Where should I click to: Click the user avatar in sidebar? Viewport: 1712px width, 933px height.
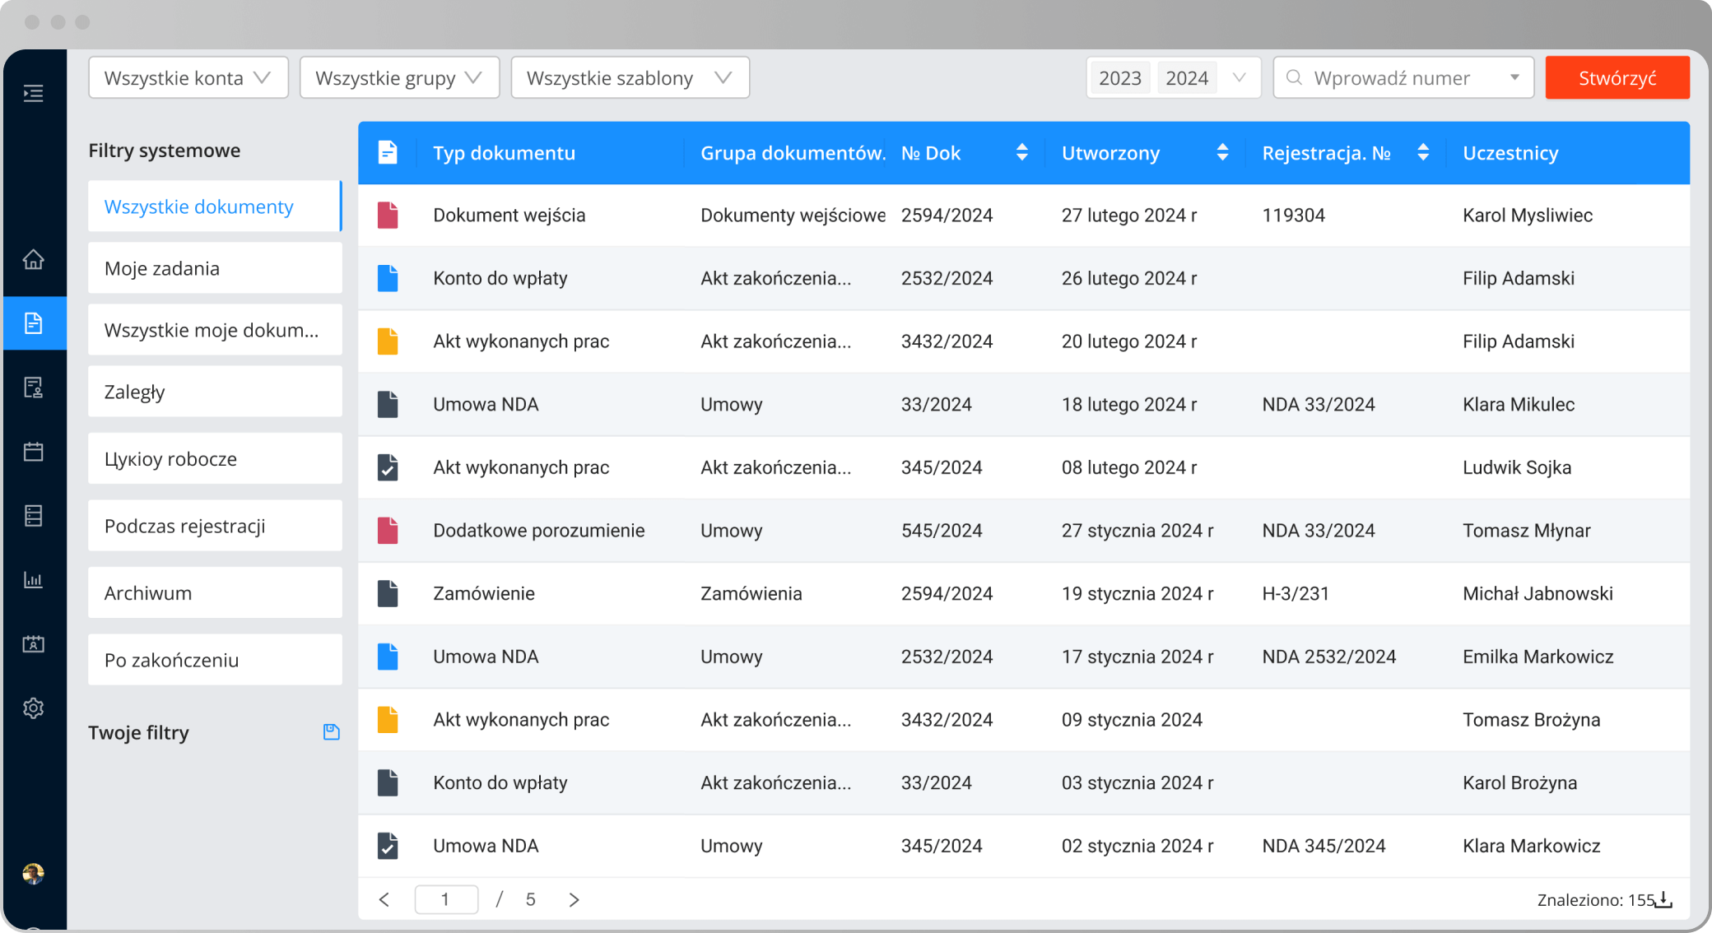pyautogui.click(x=33, y=873)
